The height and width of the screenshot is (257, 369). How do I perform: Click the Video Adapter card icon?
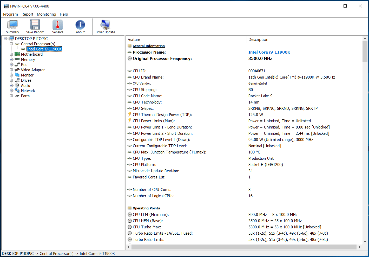pyautogui.click(x=17, y=70)
